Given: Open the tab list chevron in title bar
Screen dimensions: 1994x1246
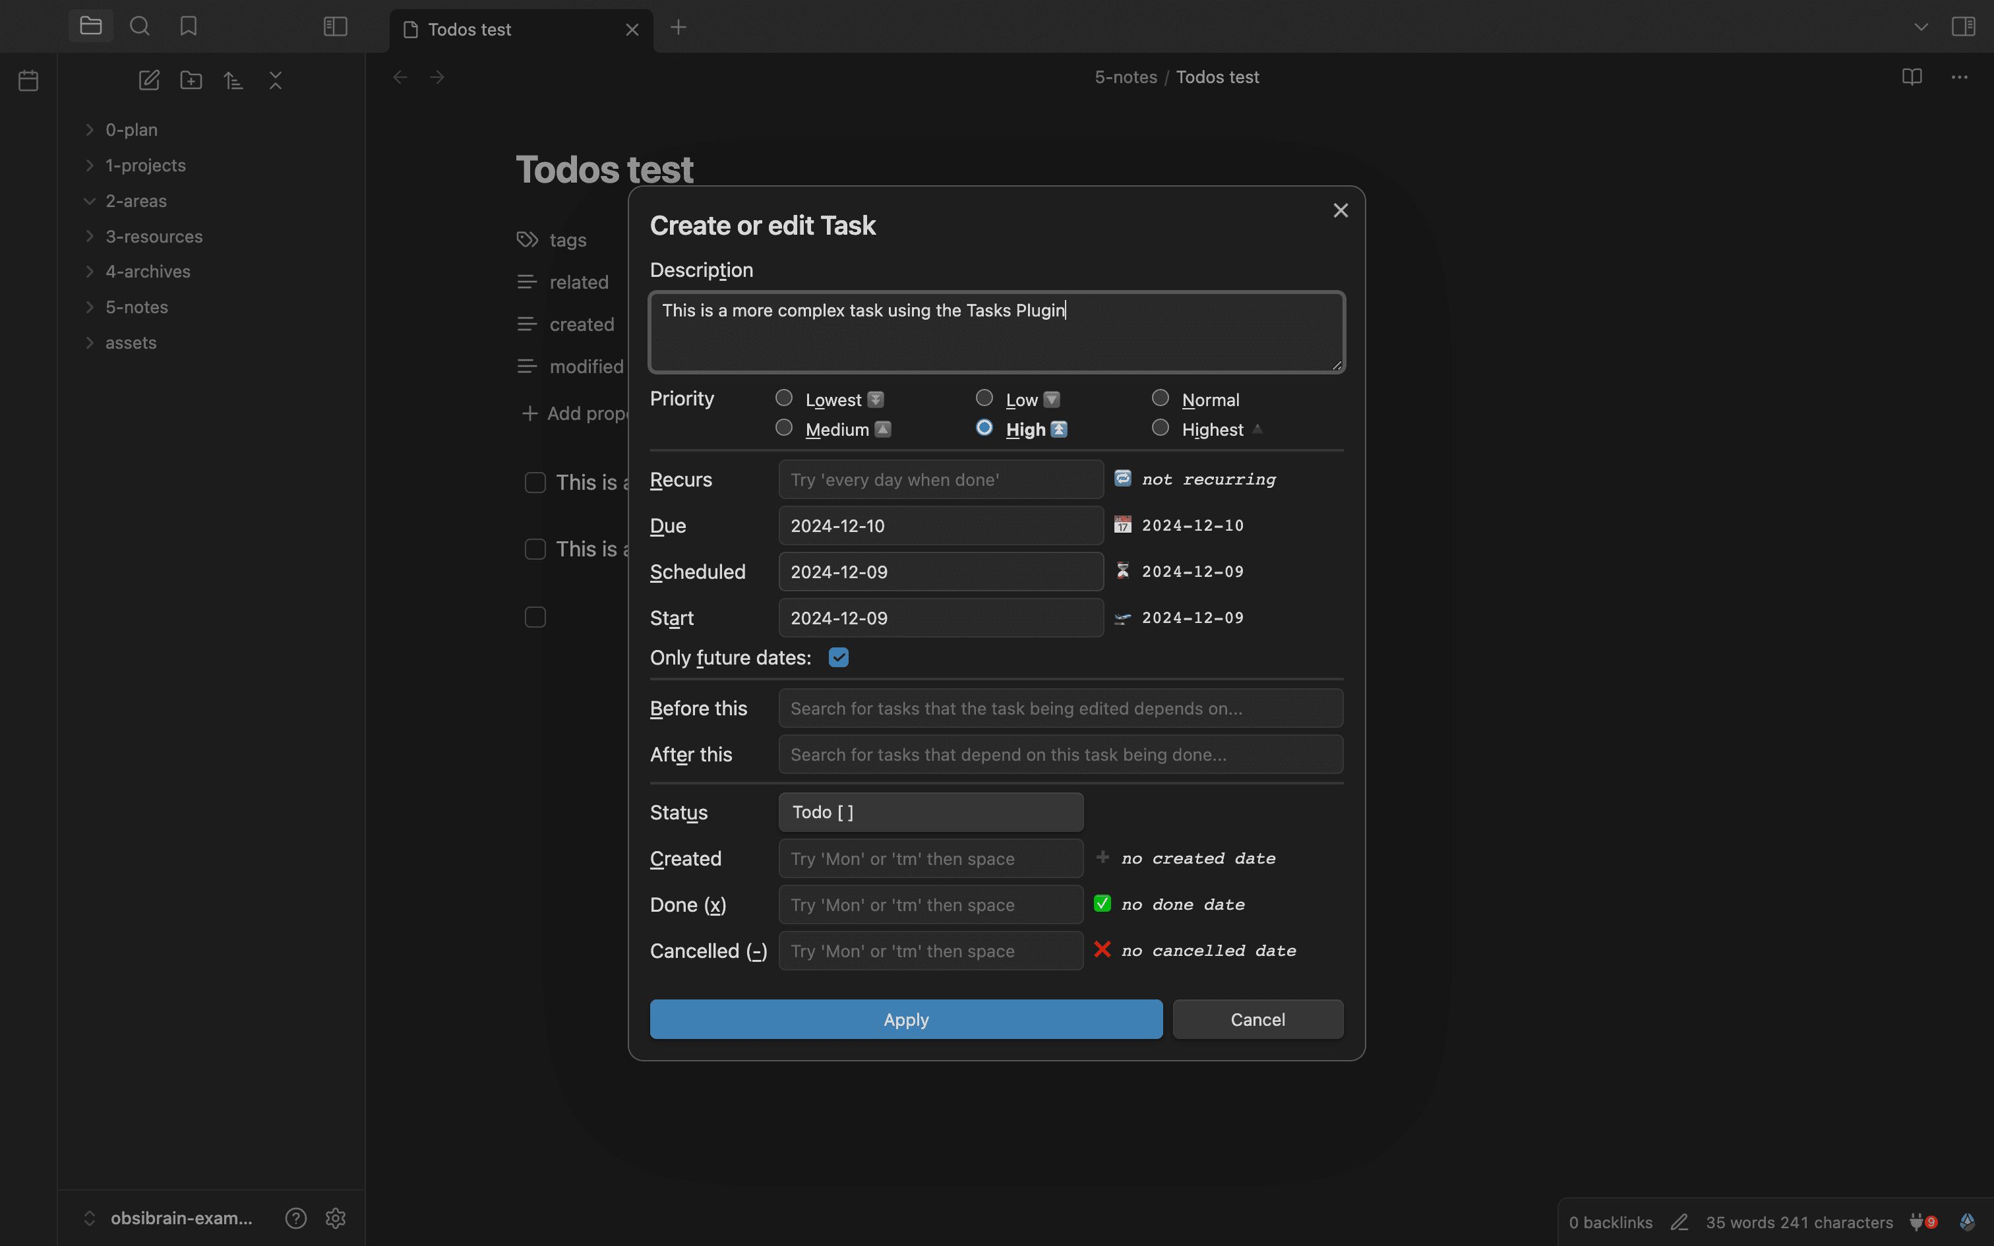Looking at the screenshot, I should [x=1921, y=27].
